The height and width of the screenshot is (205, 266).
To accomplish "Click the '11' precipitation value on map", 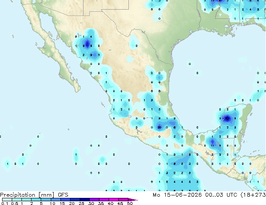I will click(x=212, y=146).
